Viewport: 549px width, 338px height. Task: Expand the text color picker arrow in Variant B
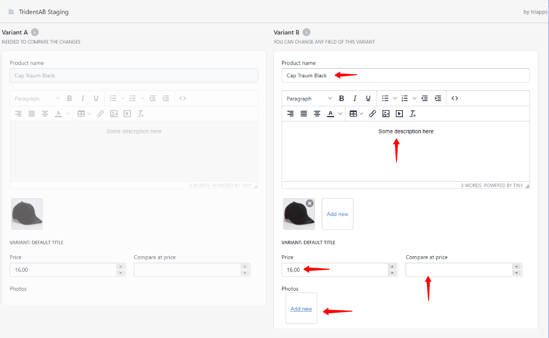pos(341,114)
